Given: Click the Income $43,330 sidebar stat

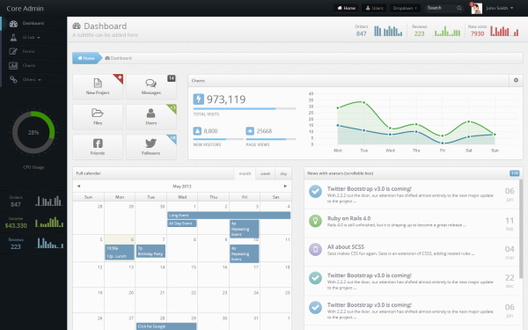Looking at the screenshot, I should [33, 223].
